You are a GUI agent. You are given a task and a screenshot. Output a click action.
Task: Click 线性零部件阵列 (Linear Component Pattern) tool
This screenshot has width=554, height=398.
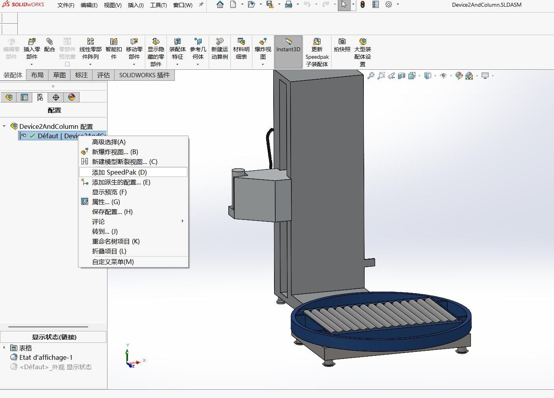pyautogui.click(x=91, y=49)
